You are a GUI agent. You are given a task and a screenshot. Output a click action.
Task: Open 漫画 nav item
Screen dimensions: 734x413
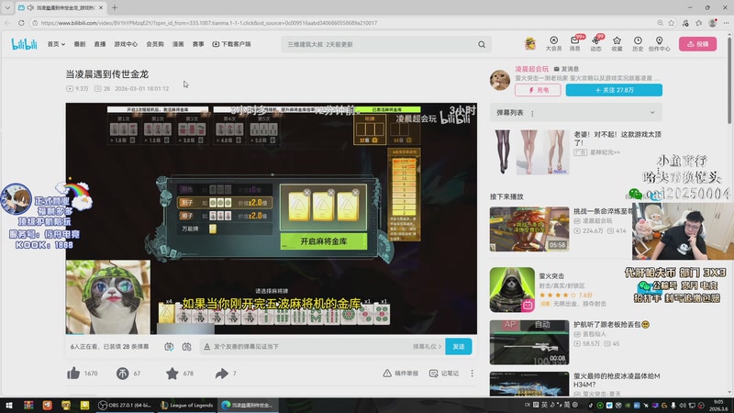pos(178,44)
